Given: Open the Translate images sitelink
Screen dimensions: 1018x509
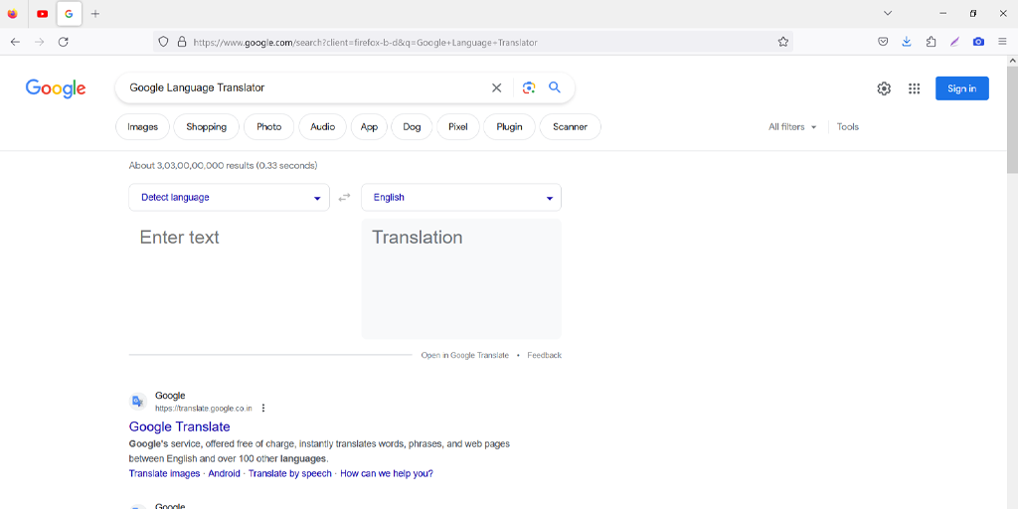Looking at the screenshot, I should tap(164, 473).
